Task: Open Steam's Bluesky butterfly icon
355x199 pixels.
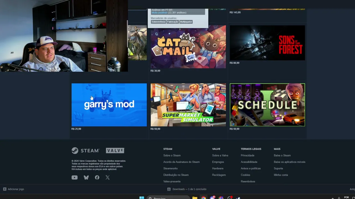Action: pyautogui.click(x=86, y=177)
